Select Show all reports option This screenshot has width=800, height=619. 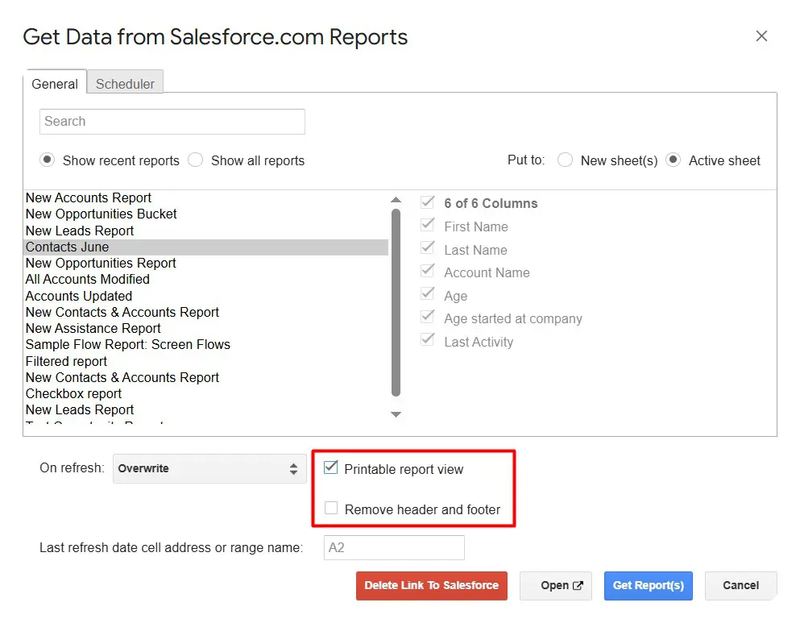pyautogui.click(x=196, y=160)
